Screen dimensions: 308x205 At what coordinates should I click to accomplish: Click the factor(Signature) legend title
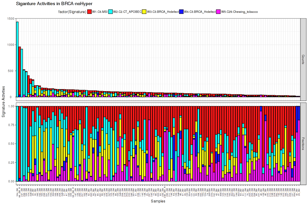point(72,12)
